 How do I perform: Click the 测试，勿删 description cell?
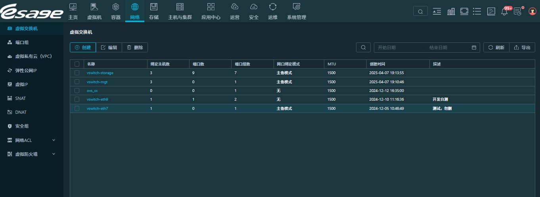tap(442, 108)
